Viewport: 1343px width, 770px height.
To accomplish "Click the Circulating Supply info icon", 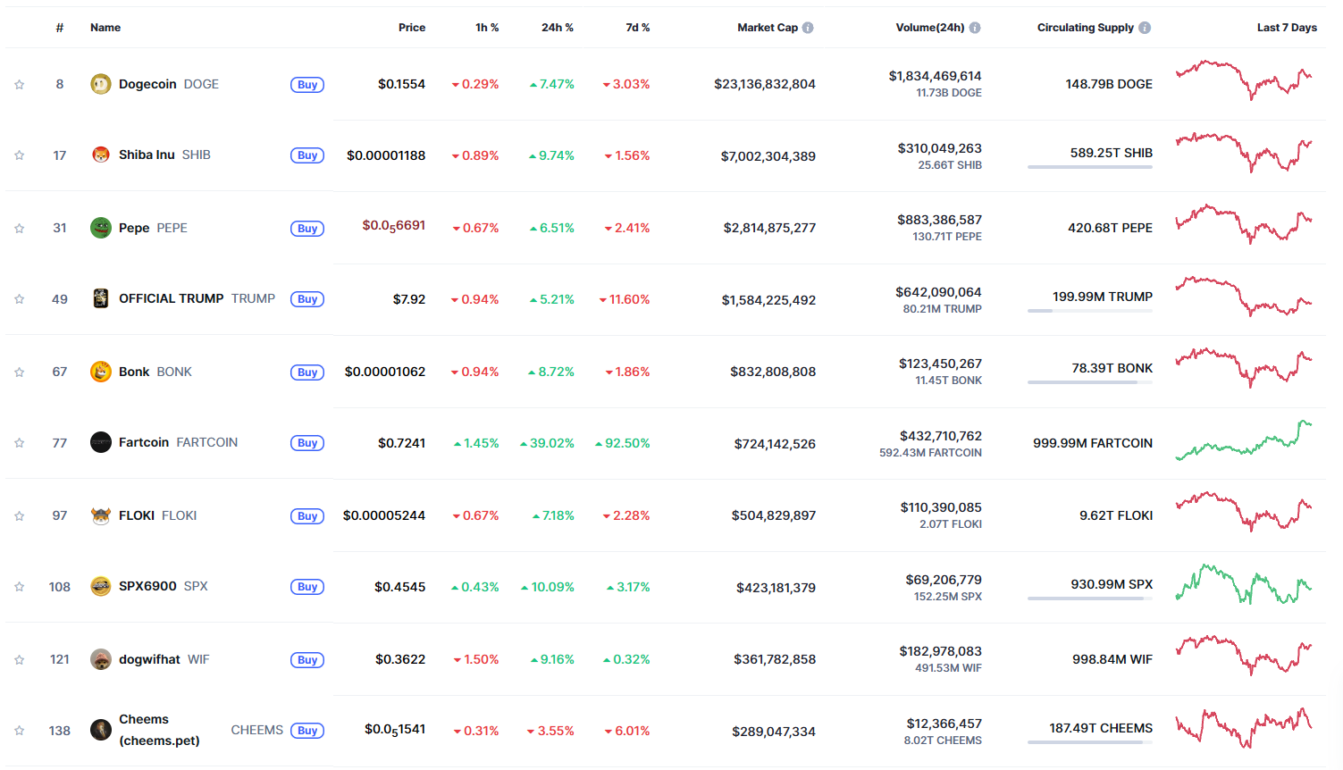I will click(x=1145, y=28).
